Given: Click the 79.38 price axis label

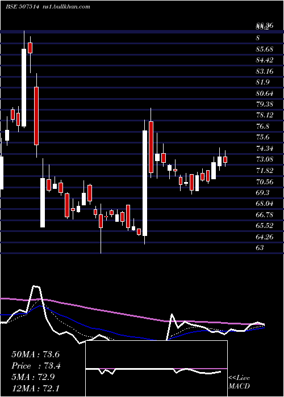Looking at the screenshot, I should pyautogui.click(x=264, y=104).
